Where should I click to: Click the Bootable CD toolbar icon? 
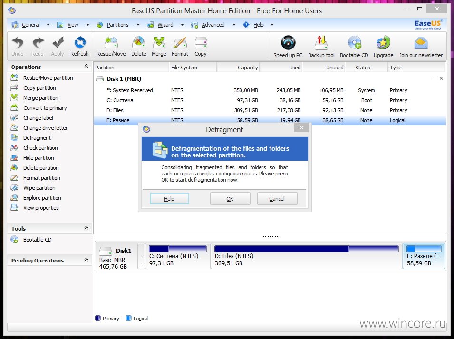[354, 47]
